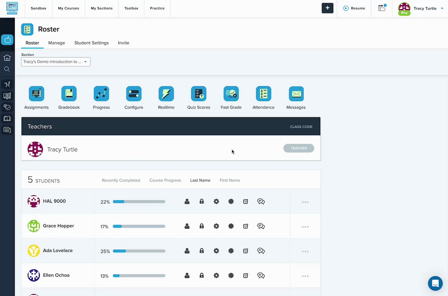The image size is (448, 296).
Task: Open the Intercom help chat bubble
Action: 435,283
